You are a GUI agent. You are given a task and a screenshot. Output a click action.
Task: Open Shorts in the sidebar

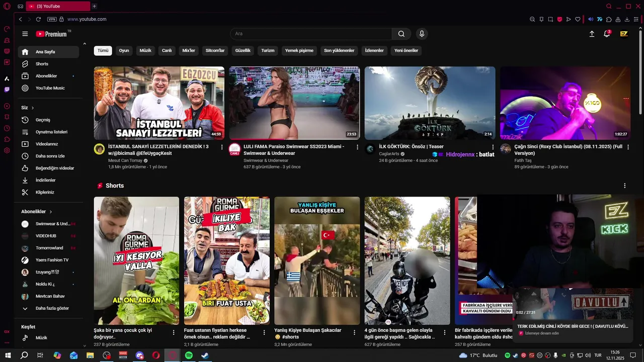tap(48, 64)
